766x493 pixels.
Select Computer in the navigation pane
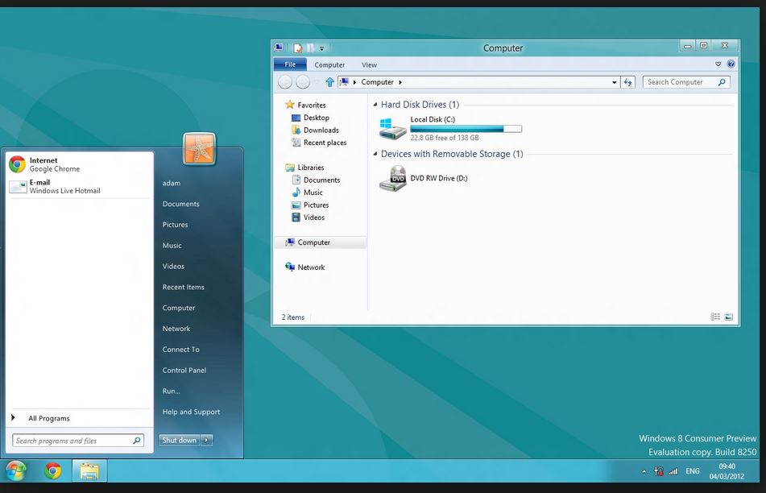click(x=320, y=242)
